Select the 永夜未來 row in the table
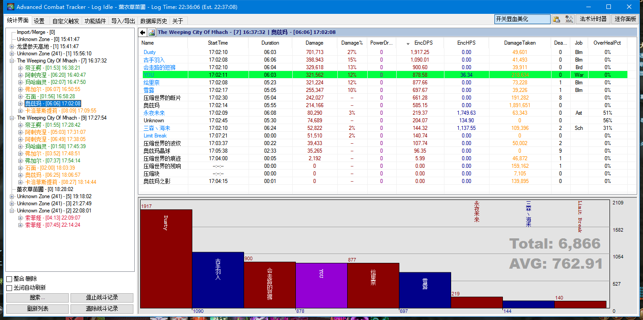643x320 pixels. pyautogui.click(x=385, y=113)
